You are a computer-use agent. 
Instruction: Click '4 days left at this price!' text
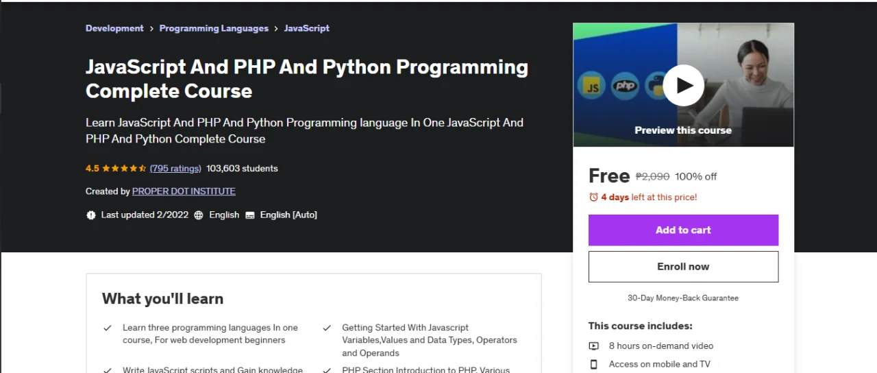point(649,197)
